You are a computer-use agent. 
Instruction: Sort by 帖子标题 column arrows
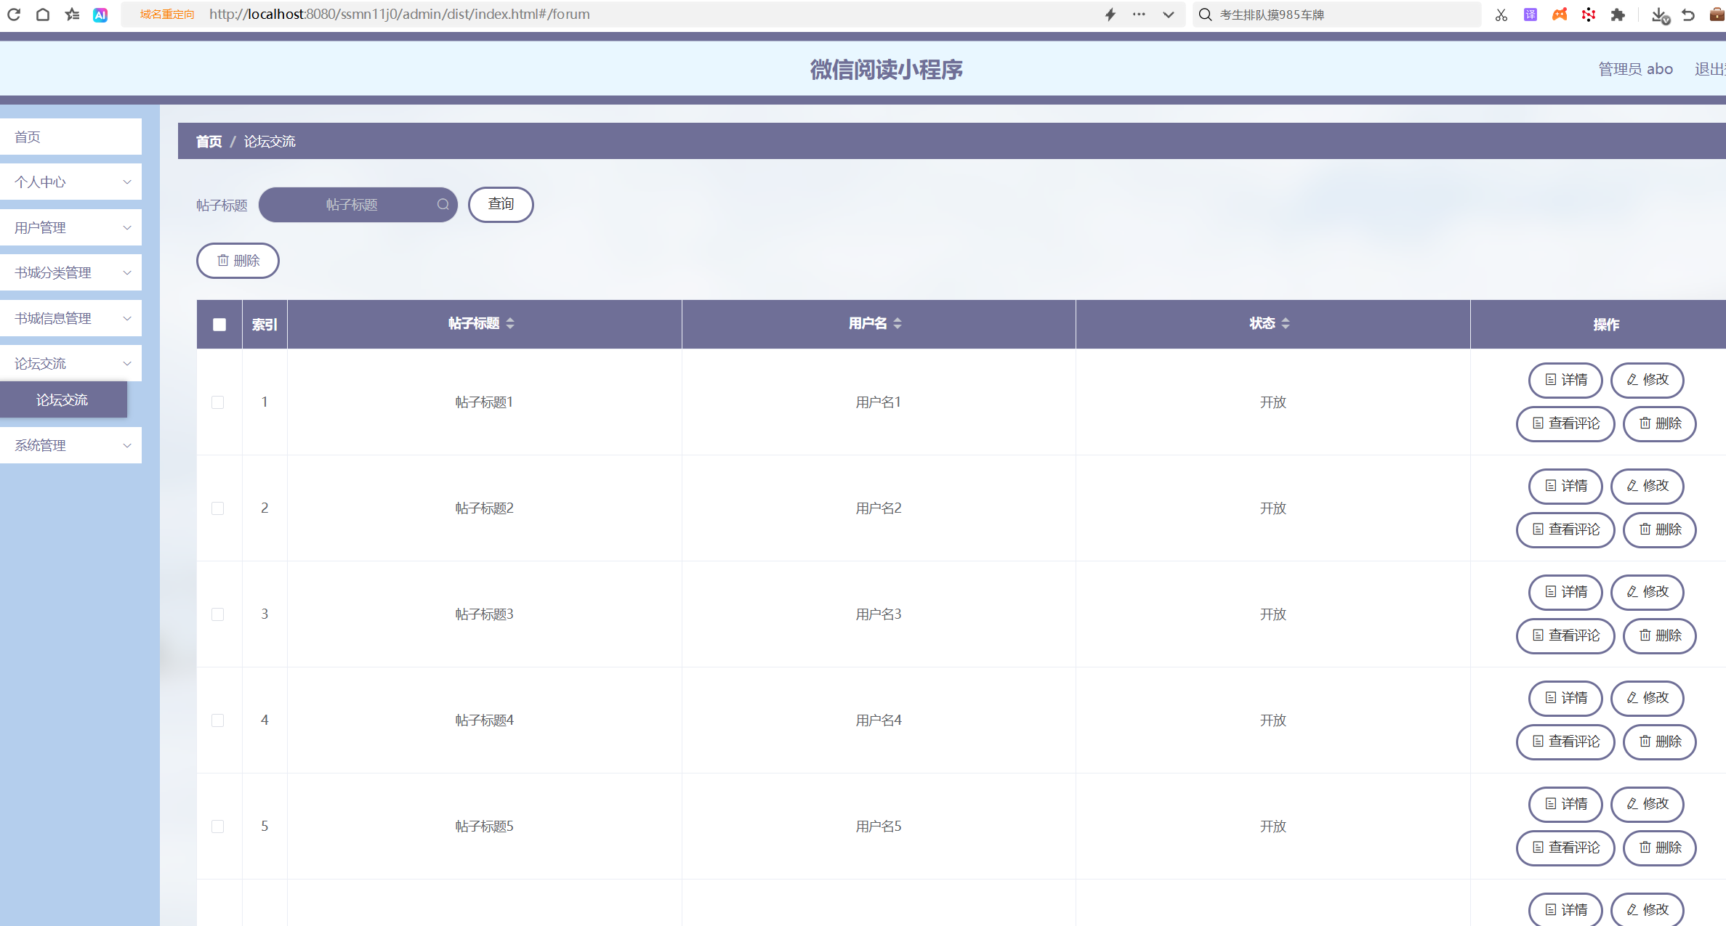[510, 324]
